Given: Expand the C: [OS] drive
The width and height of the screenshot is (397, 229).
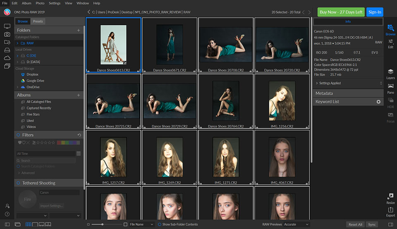Looking at the screenshot, I should point(17,56).
